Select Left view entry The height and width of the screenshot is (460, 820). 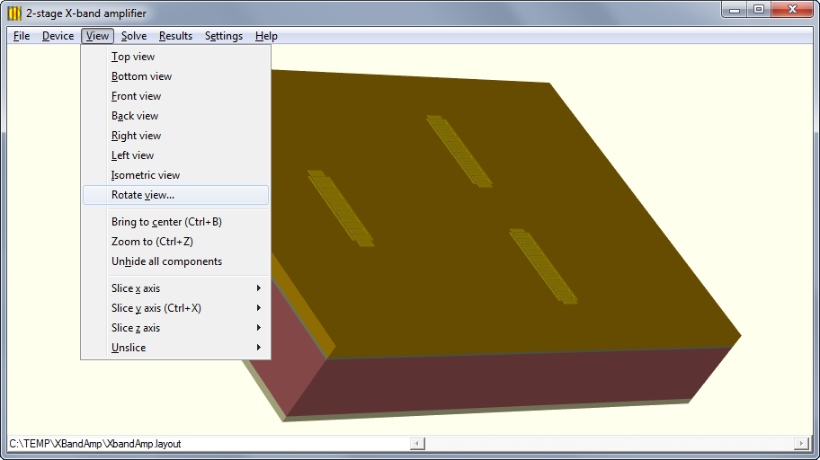pyautogui.click(x=175, y=155)
